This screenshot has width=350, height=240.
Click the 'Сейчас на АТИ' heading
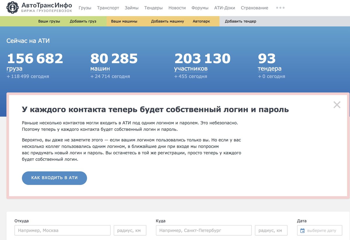pos(28,41)
